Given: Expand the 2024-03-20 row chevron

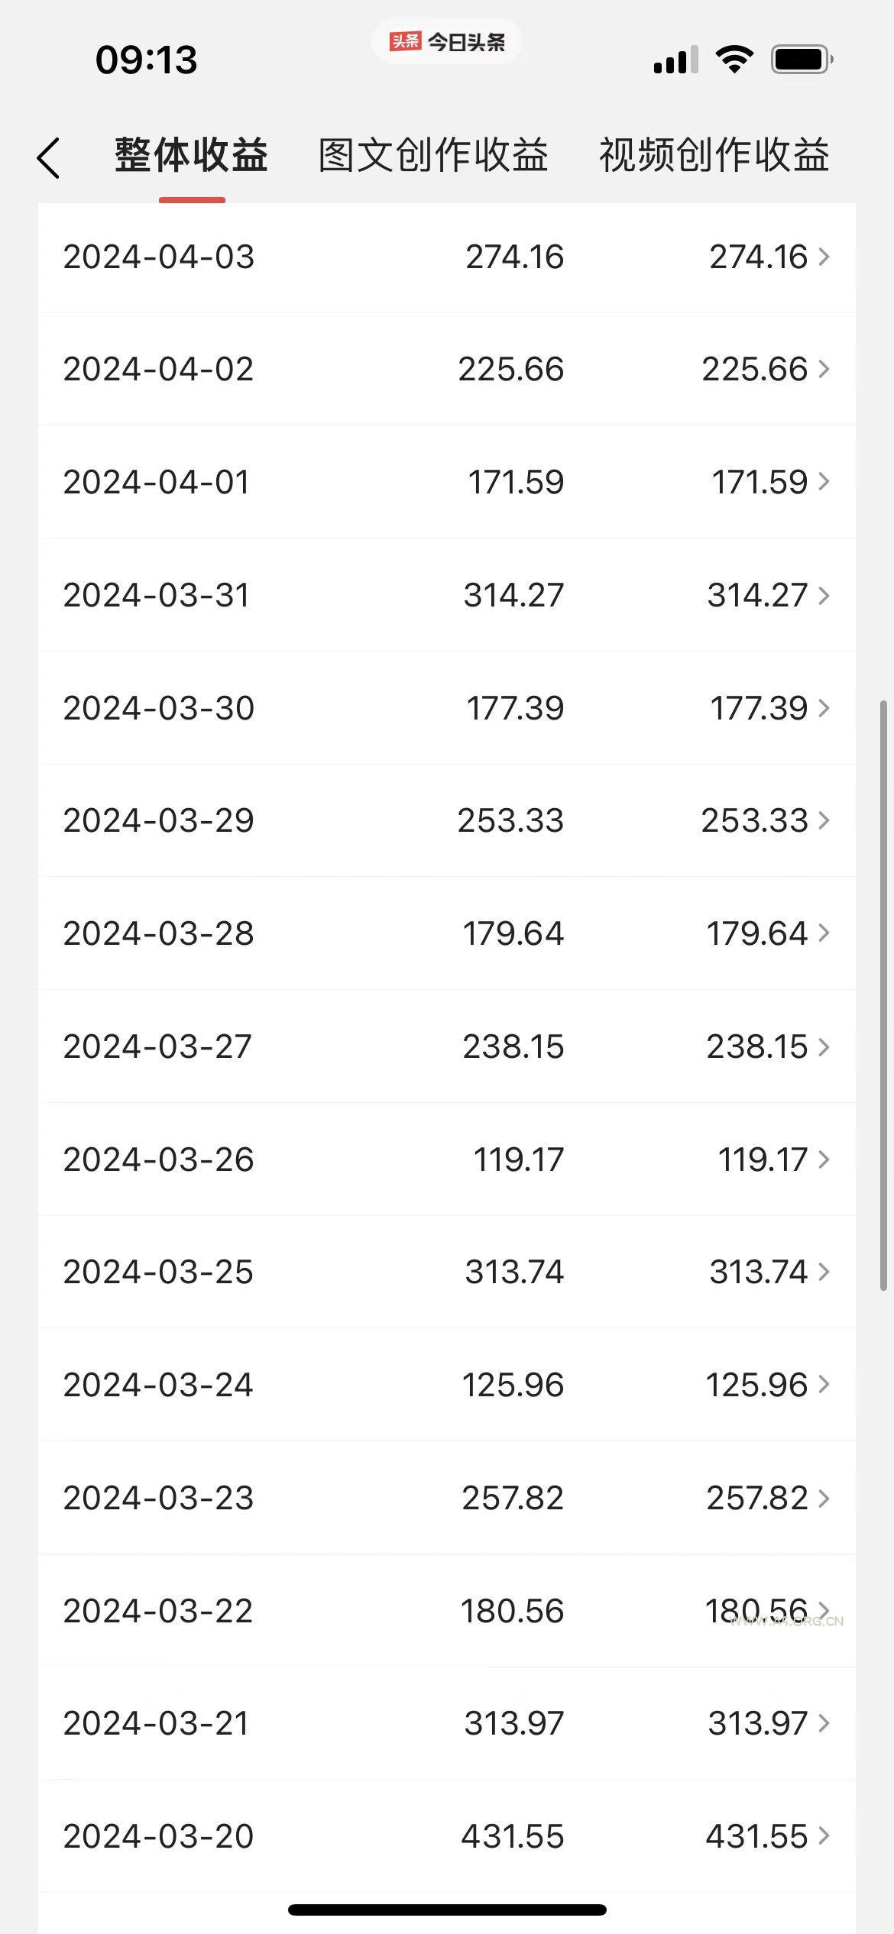Looking at the screenshot, I should tap(824, 1835).
